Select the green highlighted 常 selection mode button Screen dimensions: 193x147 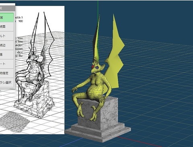[x=7, y=18]
